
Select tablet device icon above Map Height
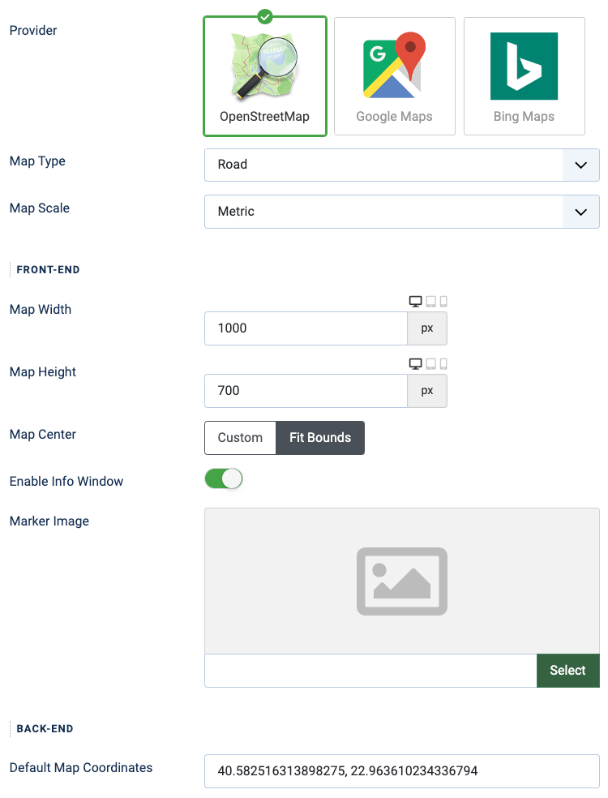431,364
